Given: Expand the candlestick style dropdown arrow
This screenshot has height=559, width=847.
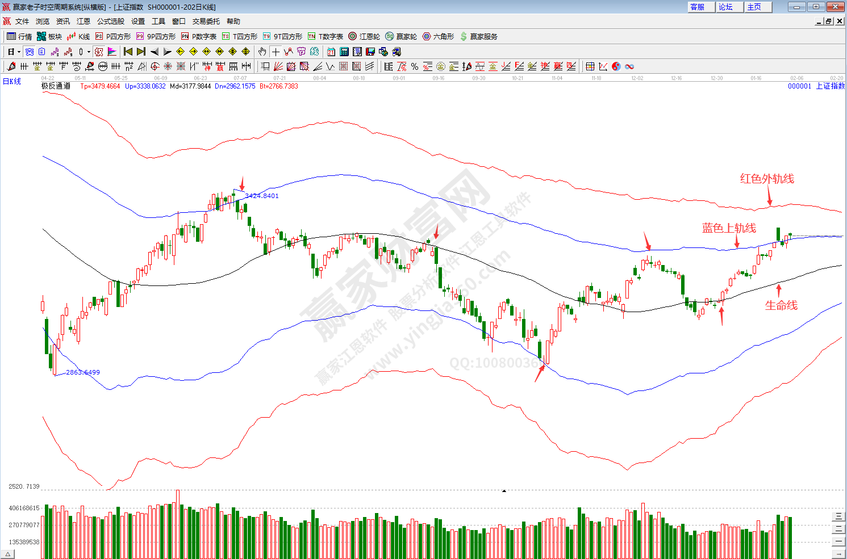Looking at the screenshot, I should tap(89, 52).
